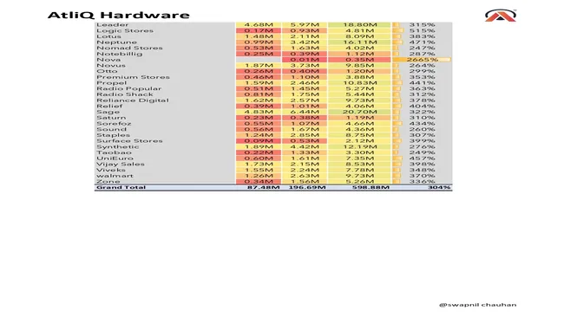Select the Nomad Stores row label

coord(129,48)
